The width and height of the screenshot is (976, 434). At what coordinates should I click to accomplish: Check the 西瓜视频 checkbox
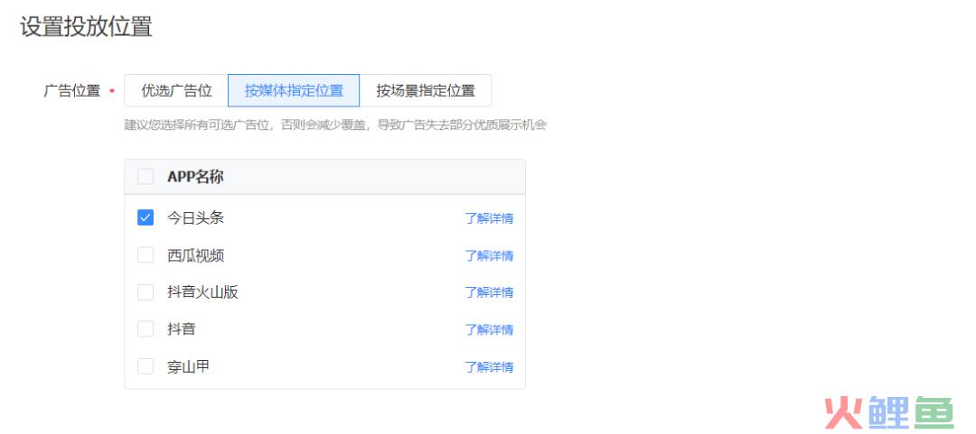[145, 255]
